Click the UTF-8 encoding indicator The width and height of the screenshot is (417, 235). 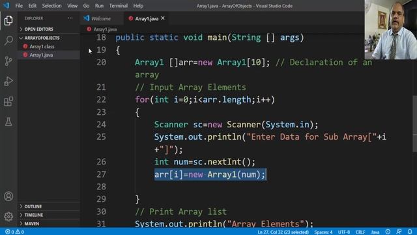pos(344,232)
